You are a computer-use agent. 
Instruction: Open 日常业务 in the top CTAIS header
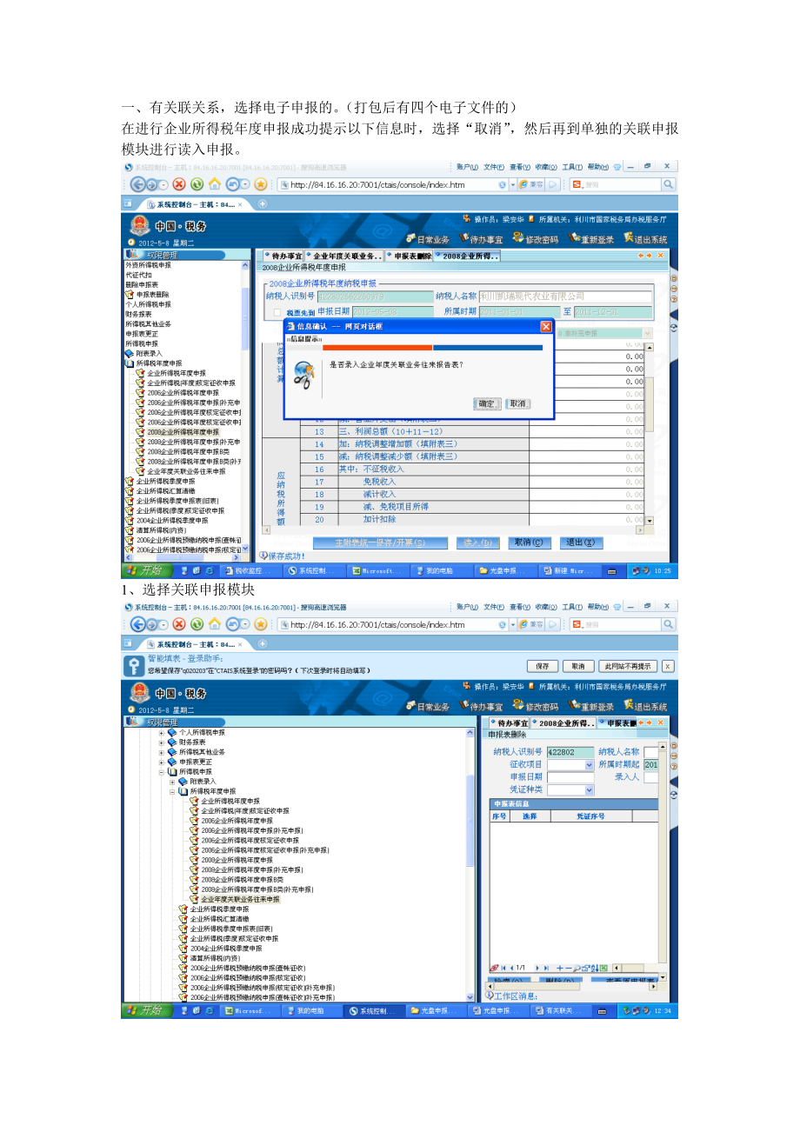(x=427, y=239)
